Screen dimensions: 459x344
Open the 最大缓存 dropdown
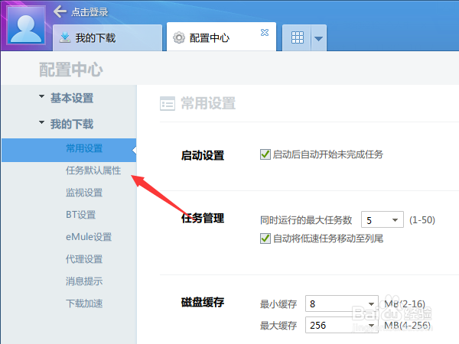372,326
